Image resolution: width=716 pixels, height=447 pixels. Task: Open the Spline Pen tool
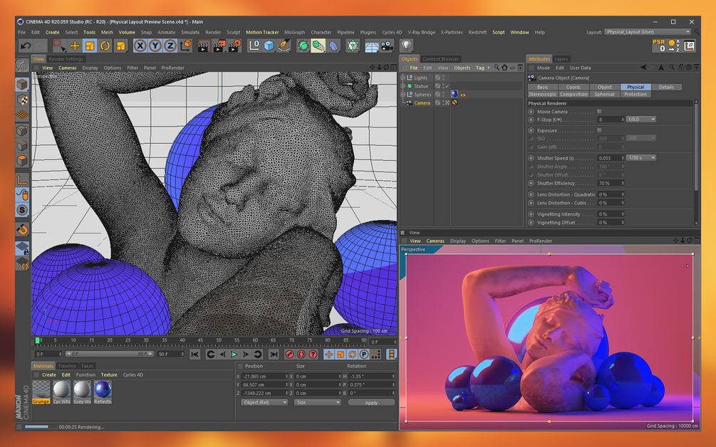click(x=284, y=46)
